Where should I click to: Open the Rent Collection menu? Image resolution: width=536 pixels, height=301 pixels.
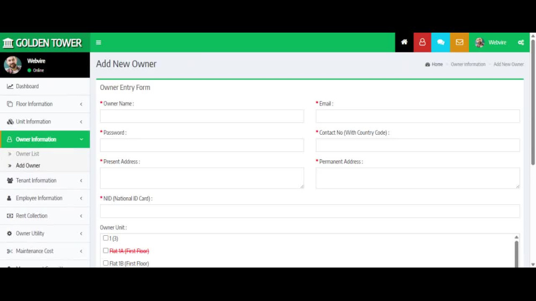point(45,216)
